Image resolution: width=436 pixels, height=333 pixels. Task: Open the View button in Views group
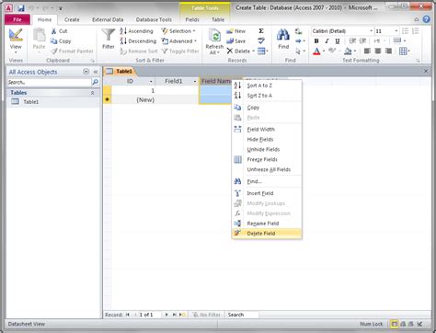click(16, 40)
